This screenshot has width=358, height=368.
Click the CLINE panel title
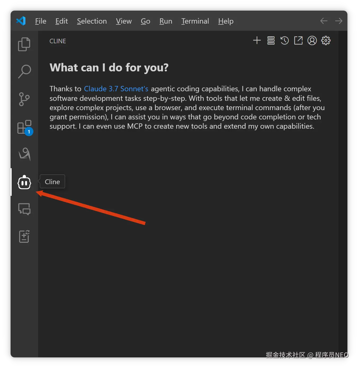(58, 41)
